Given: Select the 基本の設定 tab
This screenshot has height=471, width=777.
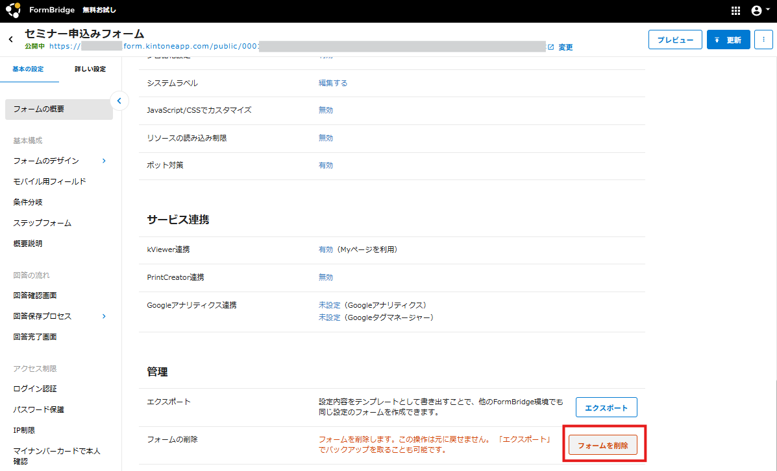Looking at the screenshot, I should (x=29, y=69).
